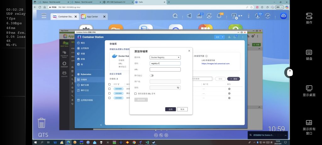
Task: Open Applications in Container Station sidebar
Action: (83, 48)
